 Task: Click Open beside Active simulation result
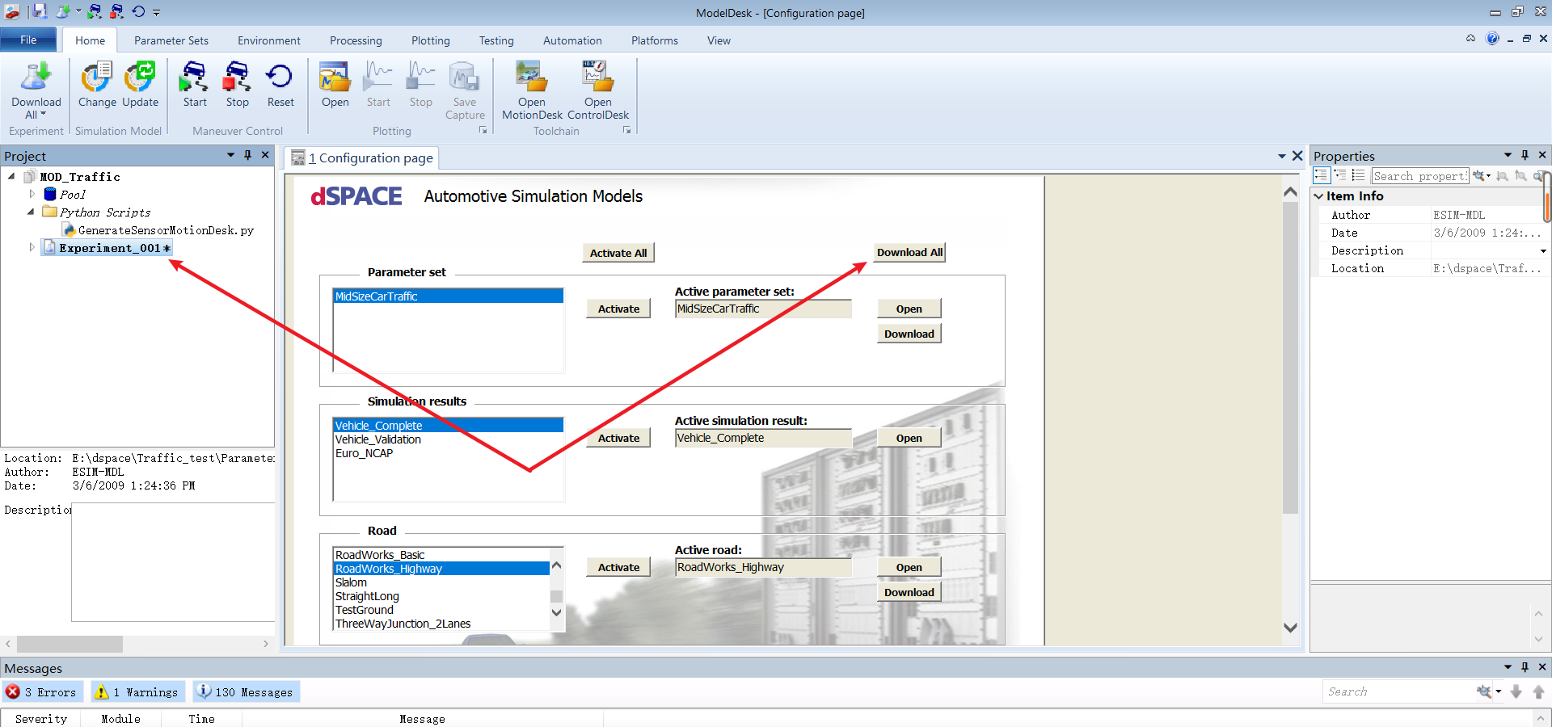pos(909,438)
